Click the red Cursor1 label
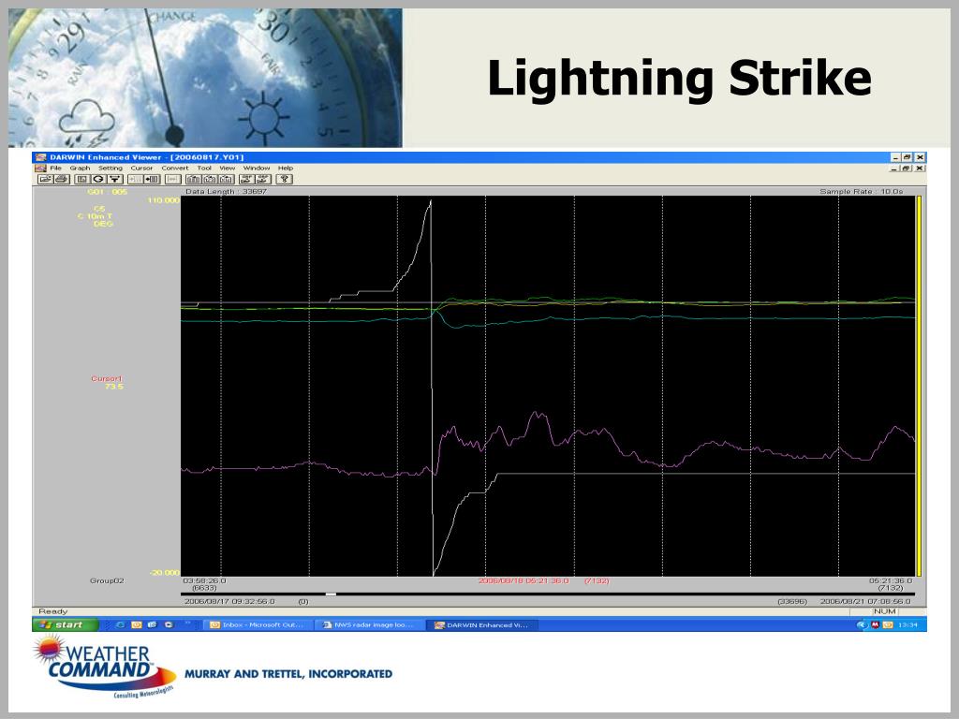Viewport: 959px width, 719px height. point(107,378)
